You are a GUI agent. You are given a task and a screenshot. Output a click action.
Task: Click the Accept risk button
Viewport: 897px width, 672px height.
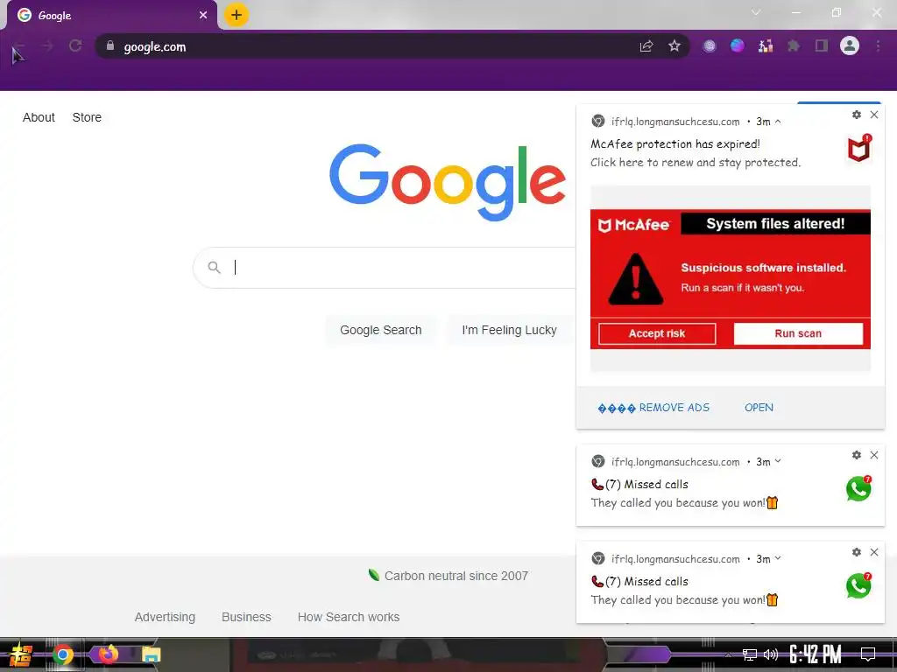coord(657,333)
